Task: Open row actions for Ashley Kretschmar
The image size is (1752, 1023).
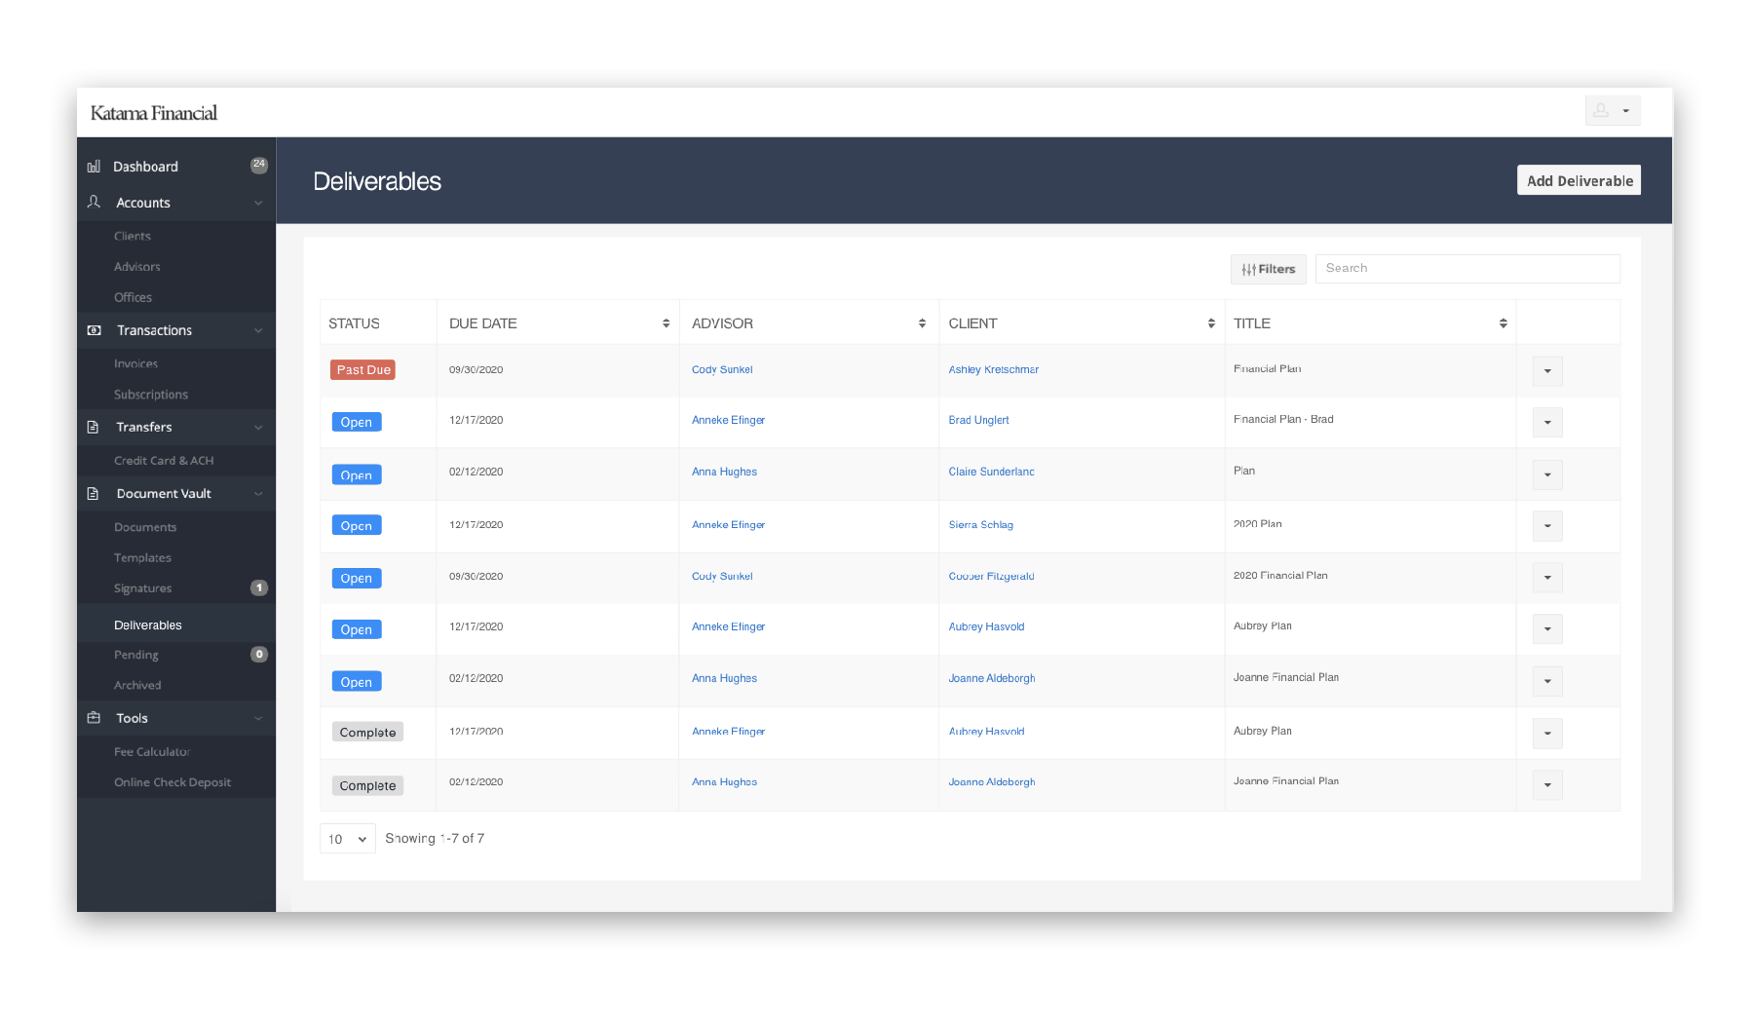Action: [x=1547, y=371]
